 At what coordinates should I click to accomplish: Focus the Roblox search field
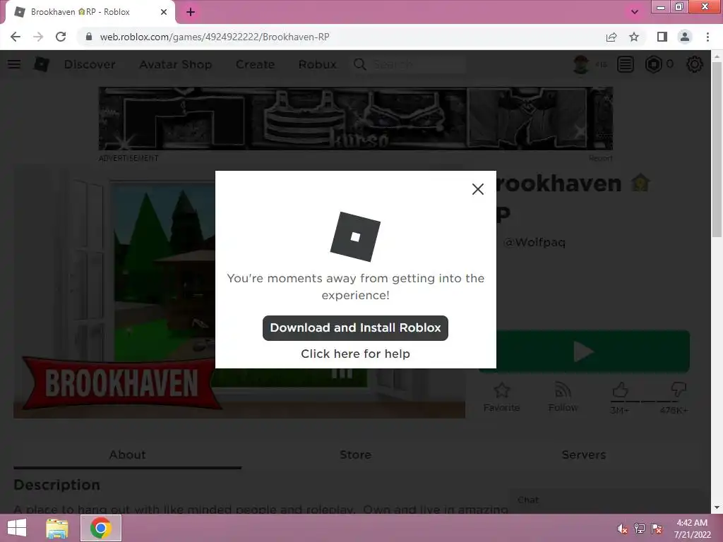point(417,64)
